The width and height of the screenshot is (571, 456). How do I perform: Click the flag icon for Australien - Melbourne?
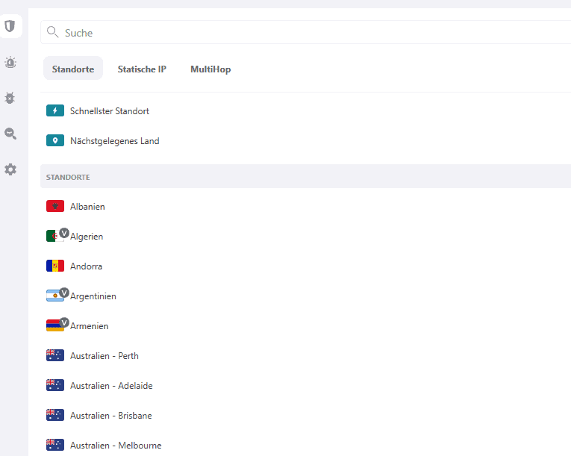[x=55, y=445]
